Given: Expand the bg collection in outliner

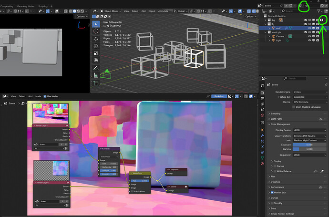Looking at the screenshot, I should click(x=265, y=20).
